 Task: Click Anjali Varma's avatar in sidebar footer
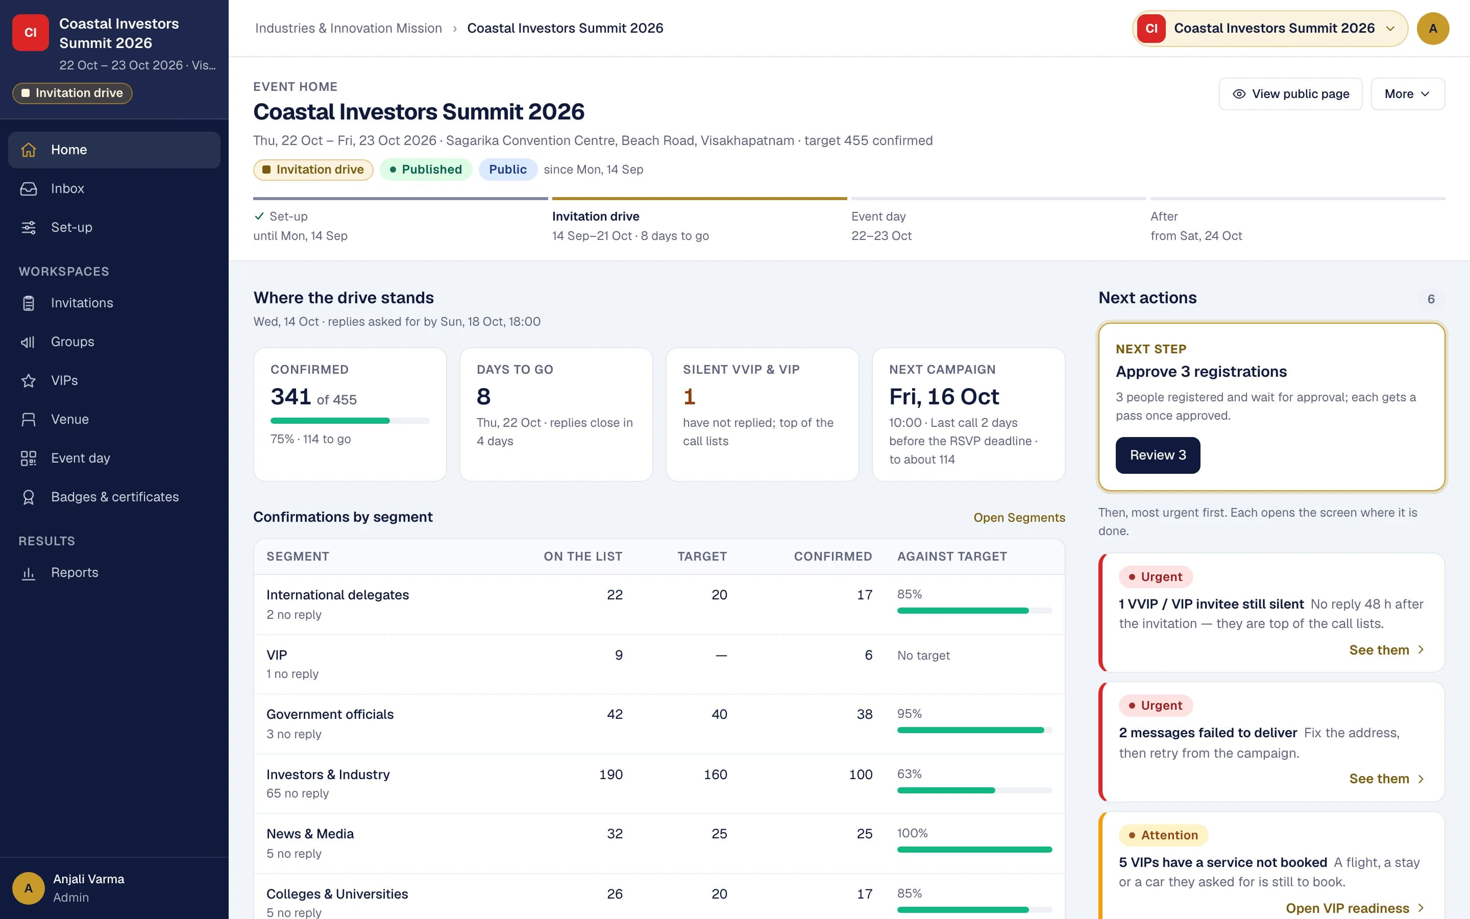click(x=29, y=888)
